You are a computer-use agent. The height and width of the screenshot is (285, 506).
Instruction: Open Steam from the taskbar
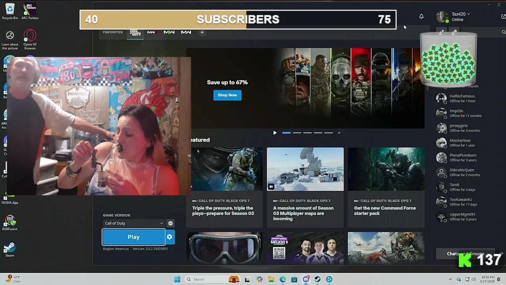click(317, 279)
